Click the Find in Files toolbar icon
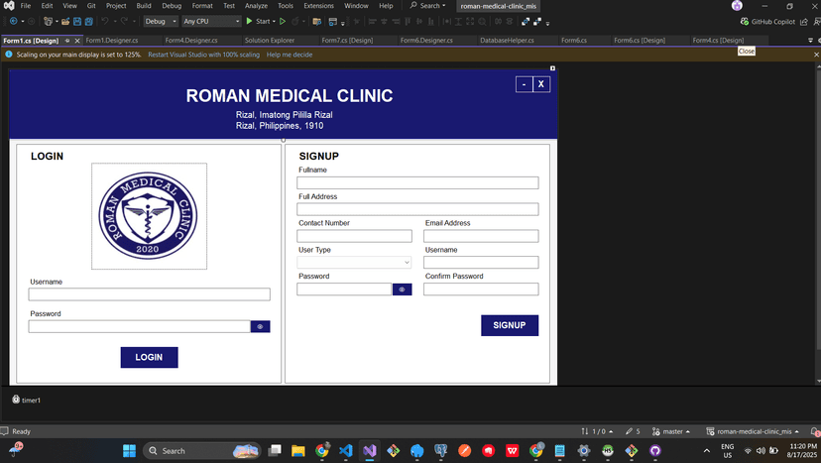 tap(316, 22)
